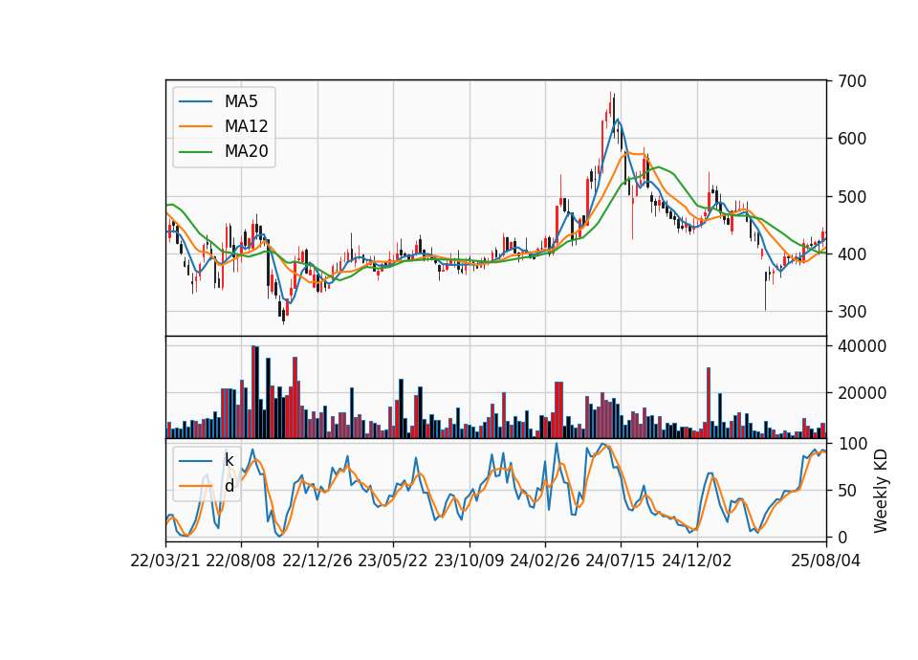Click the 22/03/21 date tick label

click(165, 561)
